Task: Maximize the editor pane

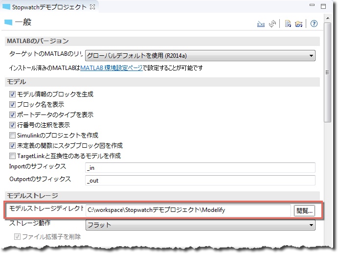Action: (323, 6)
